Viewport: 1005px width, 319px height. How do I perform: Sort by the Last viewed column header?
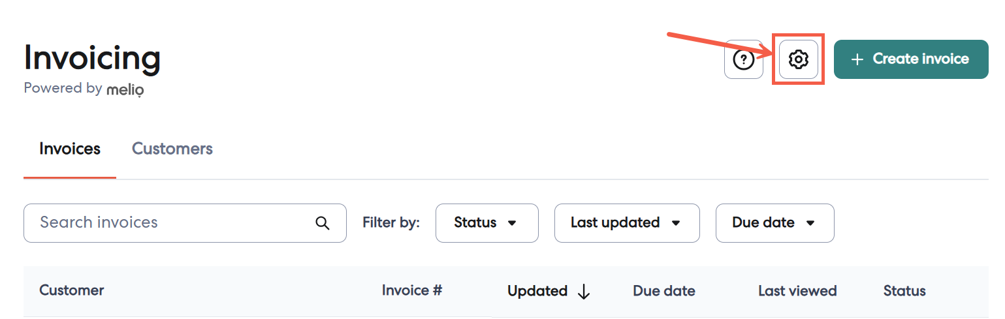pyautogui.click(x=797, y=291)
